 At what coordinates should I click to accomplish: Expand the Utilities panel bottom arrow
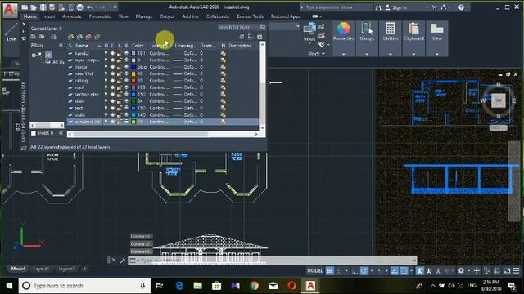[391, 54]
